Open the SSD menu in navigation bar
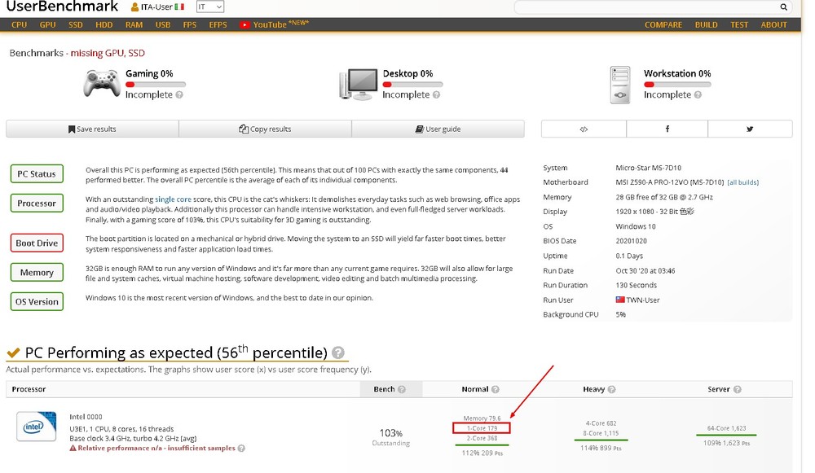 [x=75, y=24]
